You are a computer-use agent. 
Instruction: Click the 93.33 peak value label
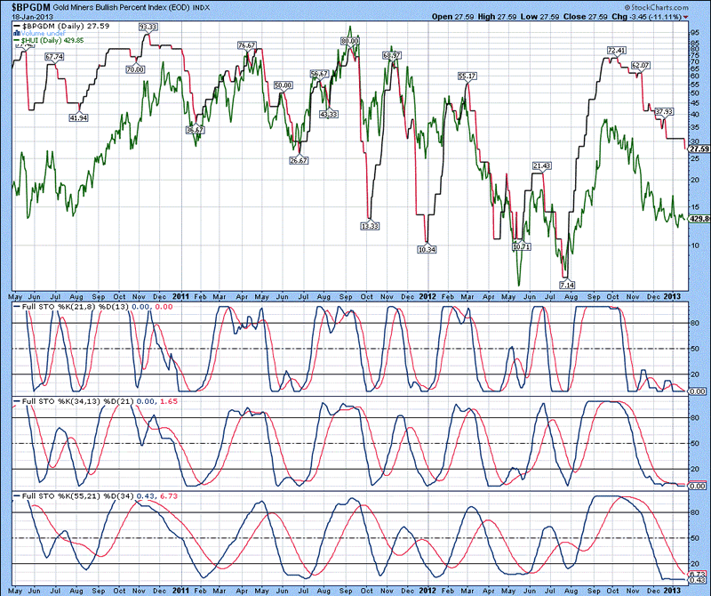pos(148,28)
